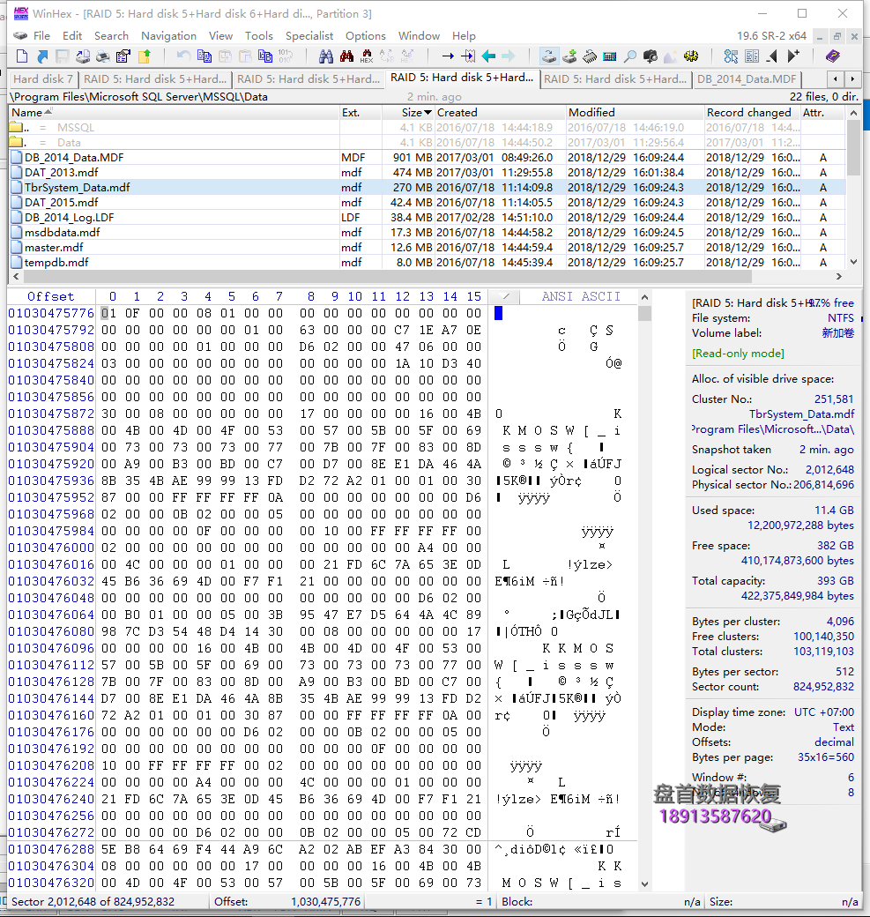
Task: Click the Paste Clipboard Kb icon
Action: [264, 56]
